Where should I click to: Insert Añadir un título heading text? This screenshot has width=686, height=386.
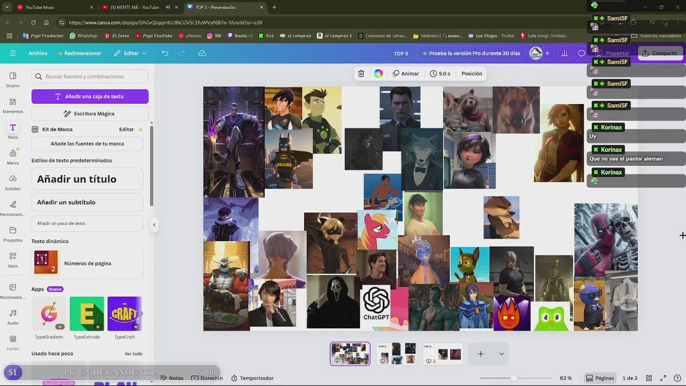(87, 179)
